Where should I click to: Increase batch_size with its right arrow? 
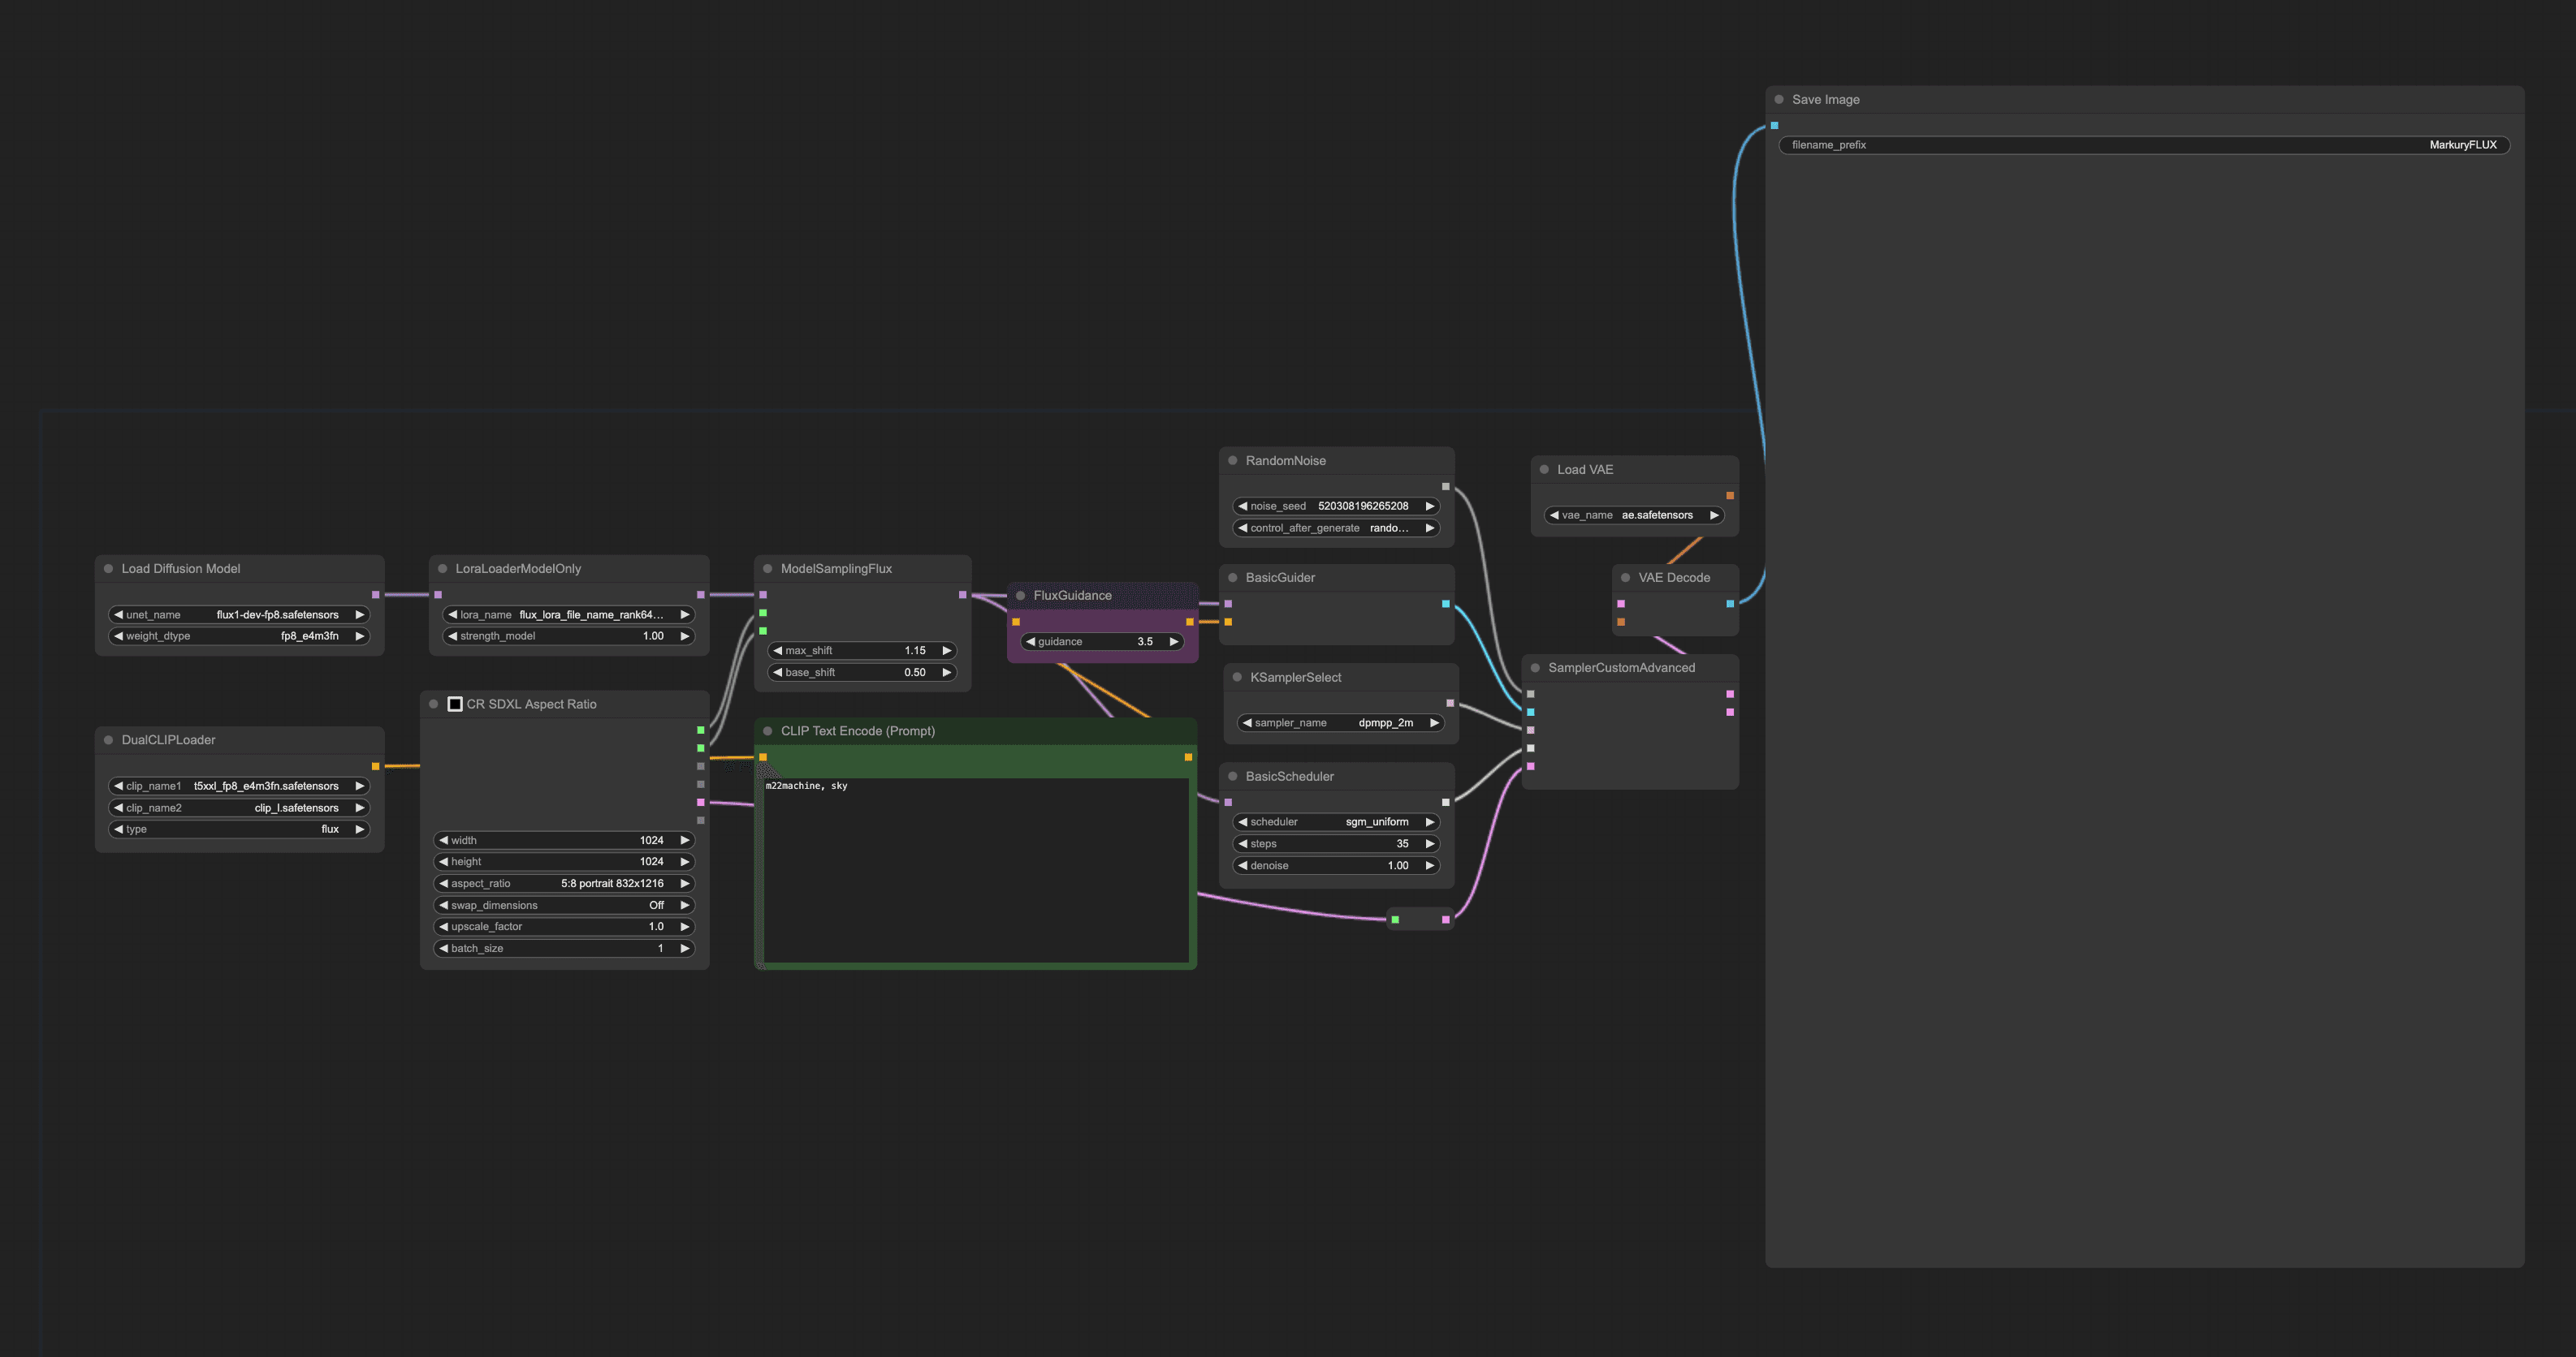(684, 950)
